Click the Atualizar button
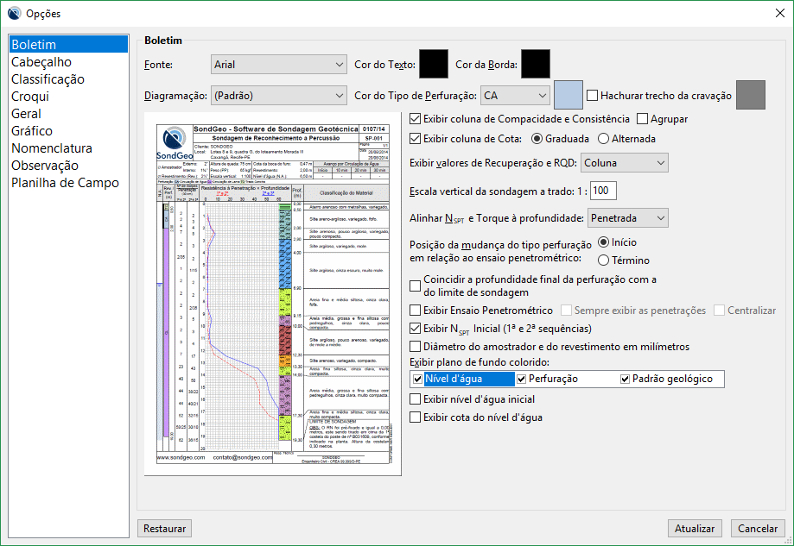 click(695, 528)
